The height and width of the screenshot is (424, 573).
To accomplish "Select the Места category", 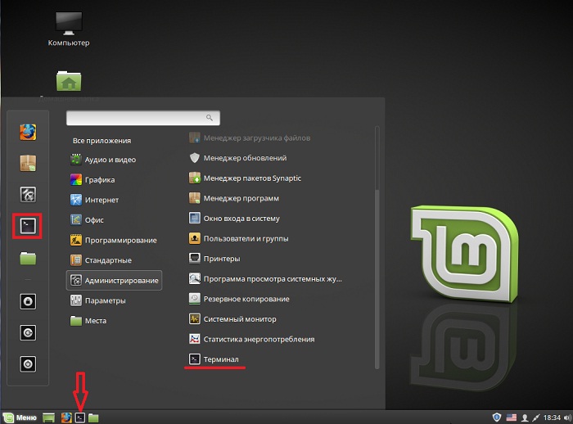I will pyautogui.click(x=88, y=321).
